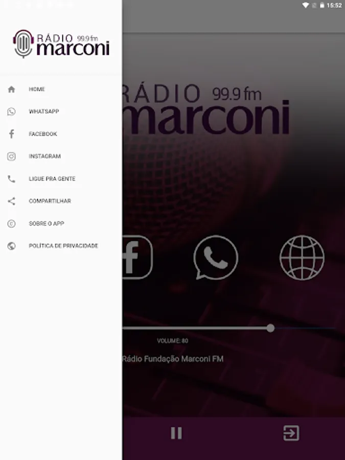The width and height of the screenshot is (345, 460).
Task: Tap the Rádio Marconi logo in drawer header
Action: click(61, 44)
